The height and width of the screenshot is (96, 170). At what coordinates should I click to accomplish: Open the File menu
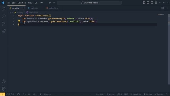[x=8, y=3]
